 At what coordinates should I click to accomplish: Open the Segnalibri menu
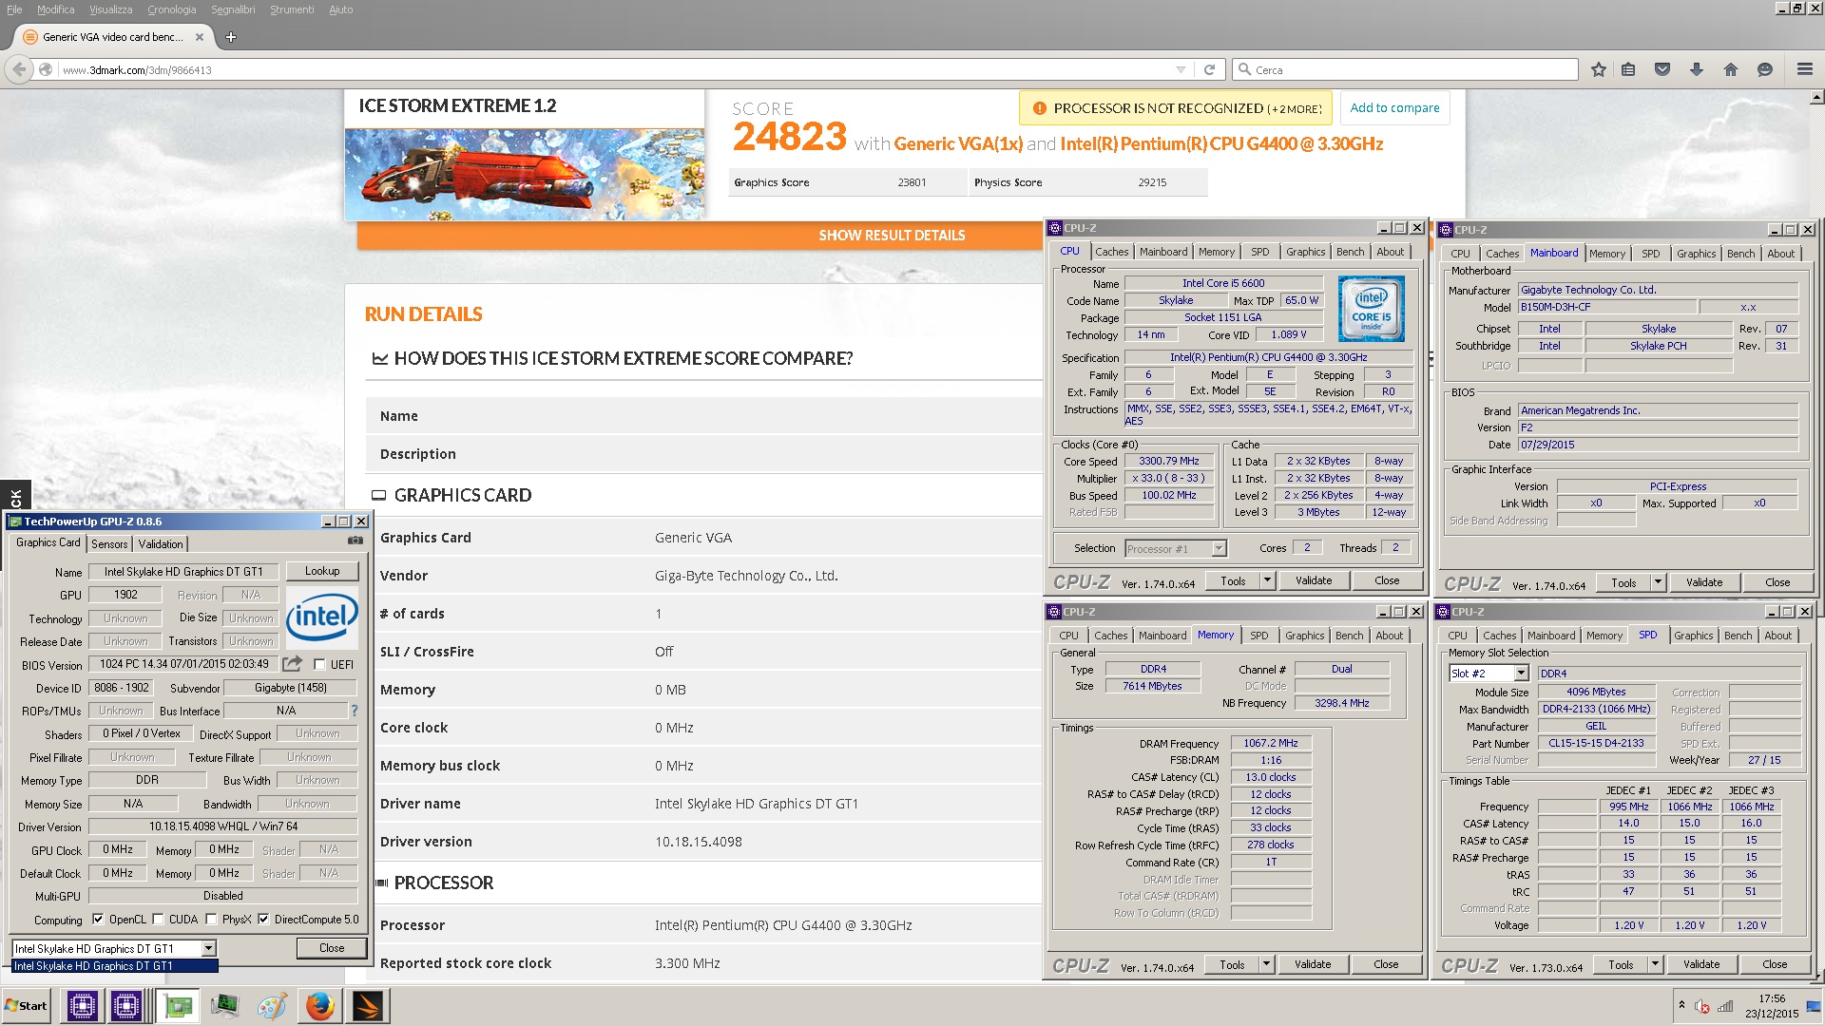tap(233, 9)
